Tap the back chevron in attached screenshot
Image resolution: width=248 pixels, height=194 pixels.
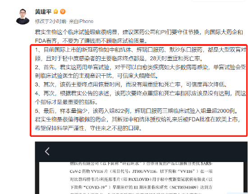(47, 151)
